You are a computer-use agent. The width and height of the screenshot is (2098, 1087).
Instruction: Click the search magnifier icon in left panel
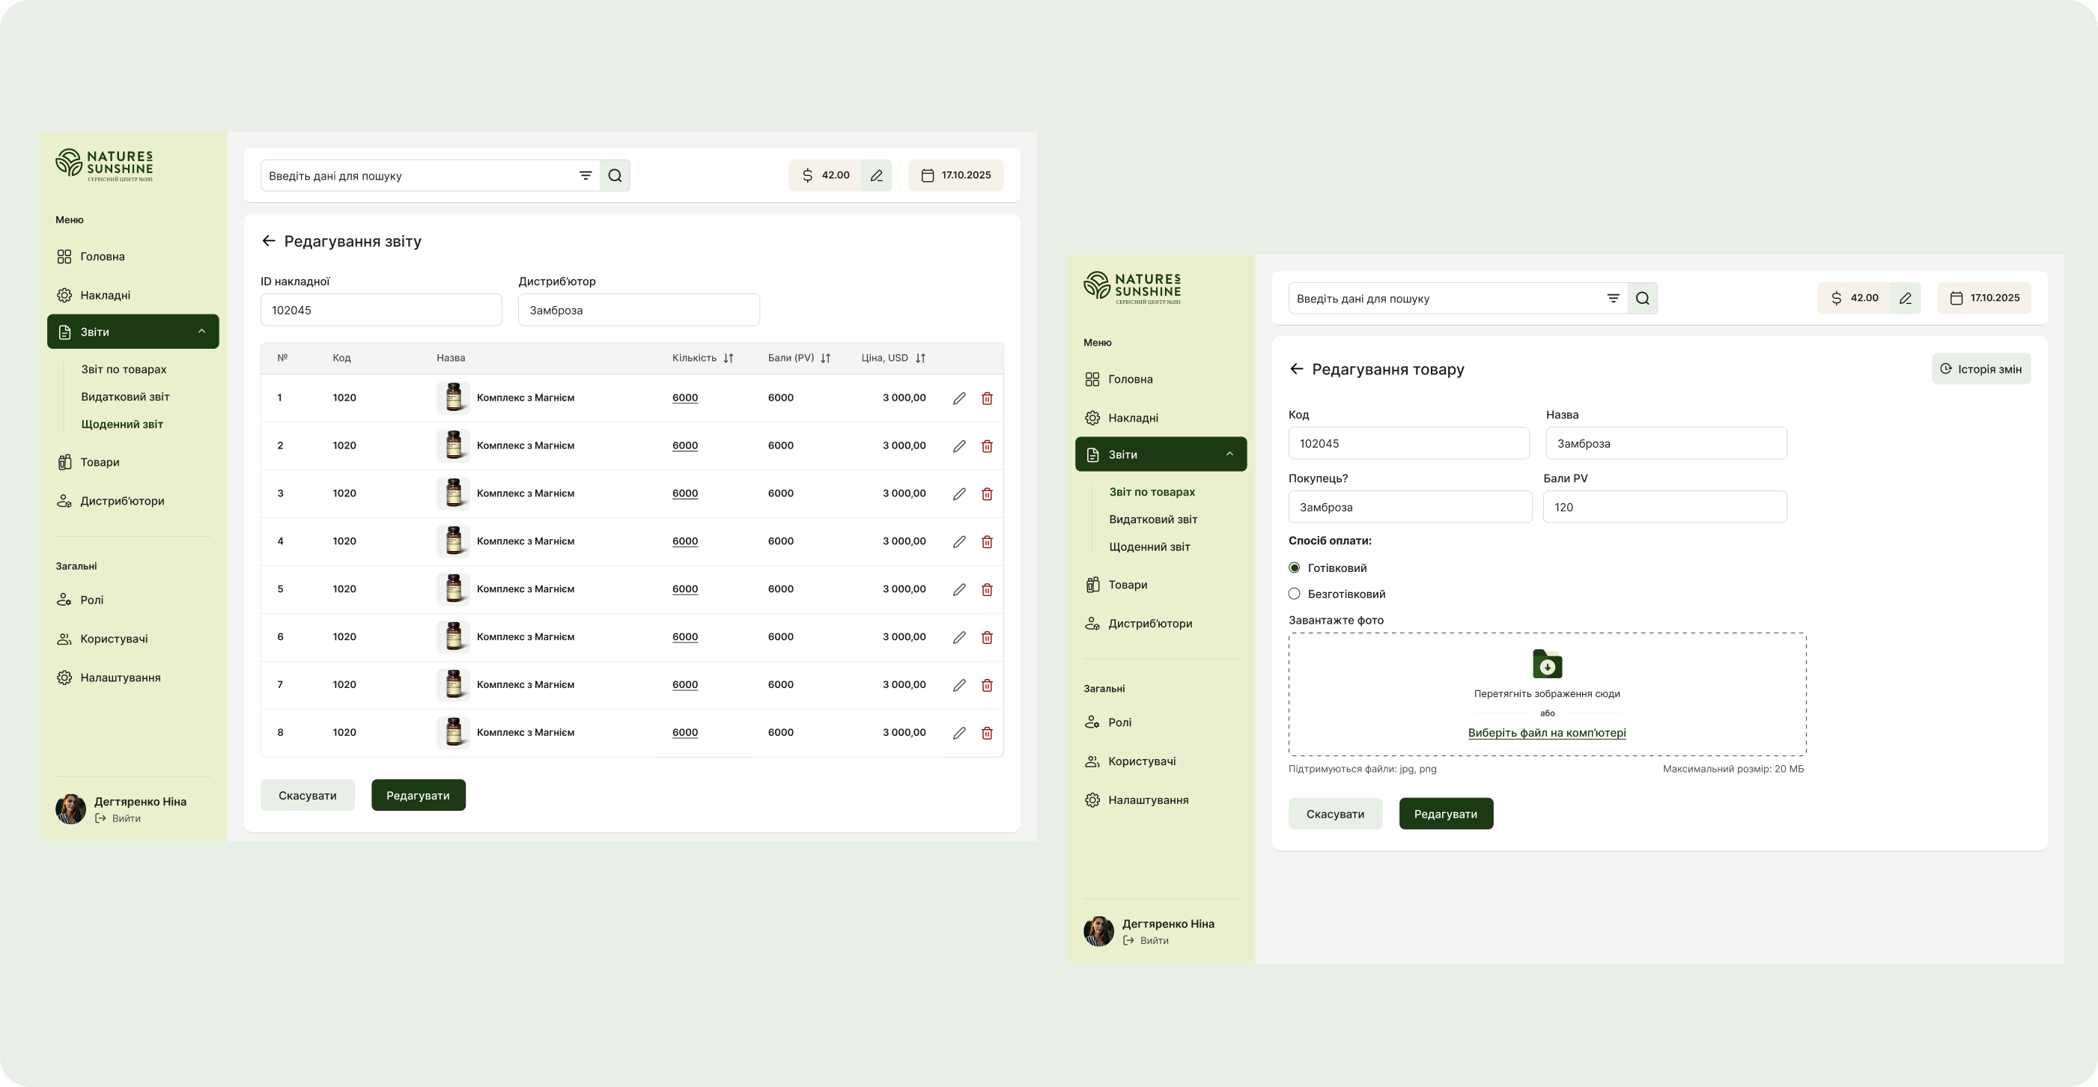615,175
